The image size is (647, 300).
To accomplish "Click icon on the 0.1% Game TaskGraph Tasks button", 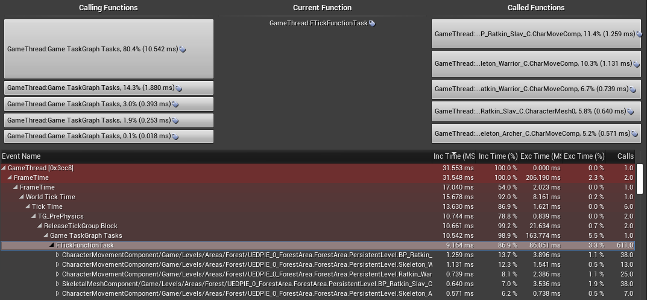I will click(x=175, y=136).
